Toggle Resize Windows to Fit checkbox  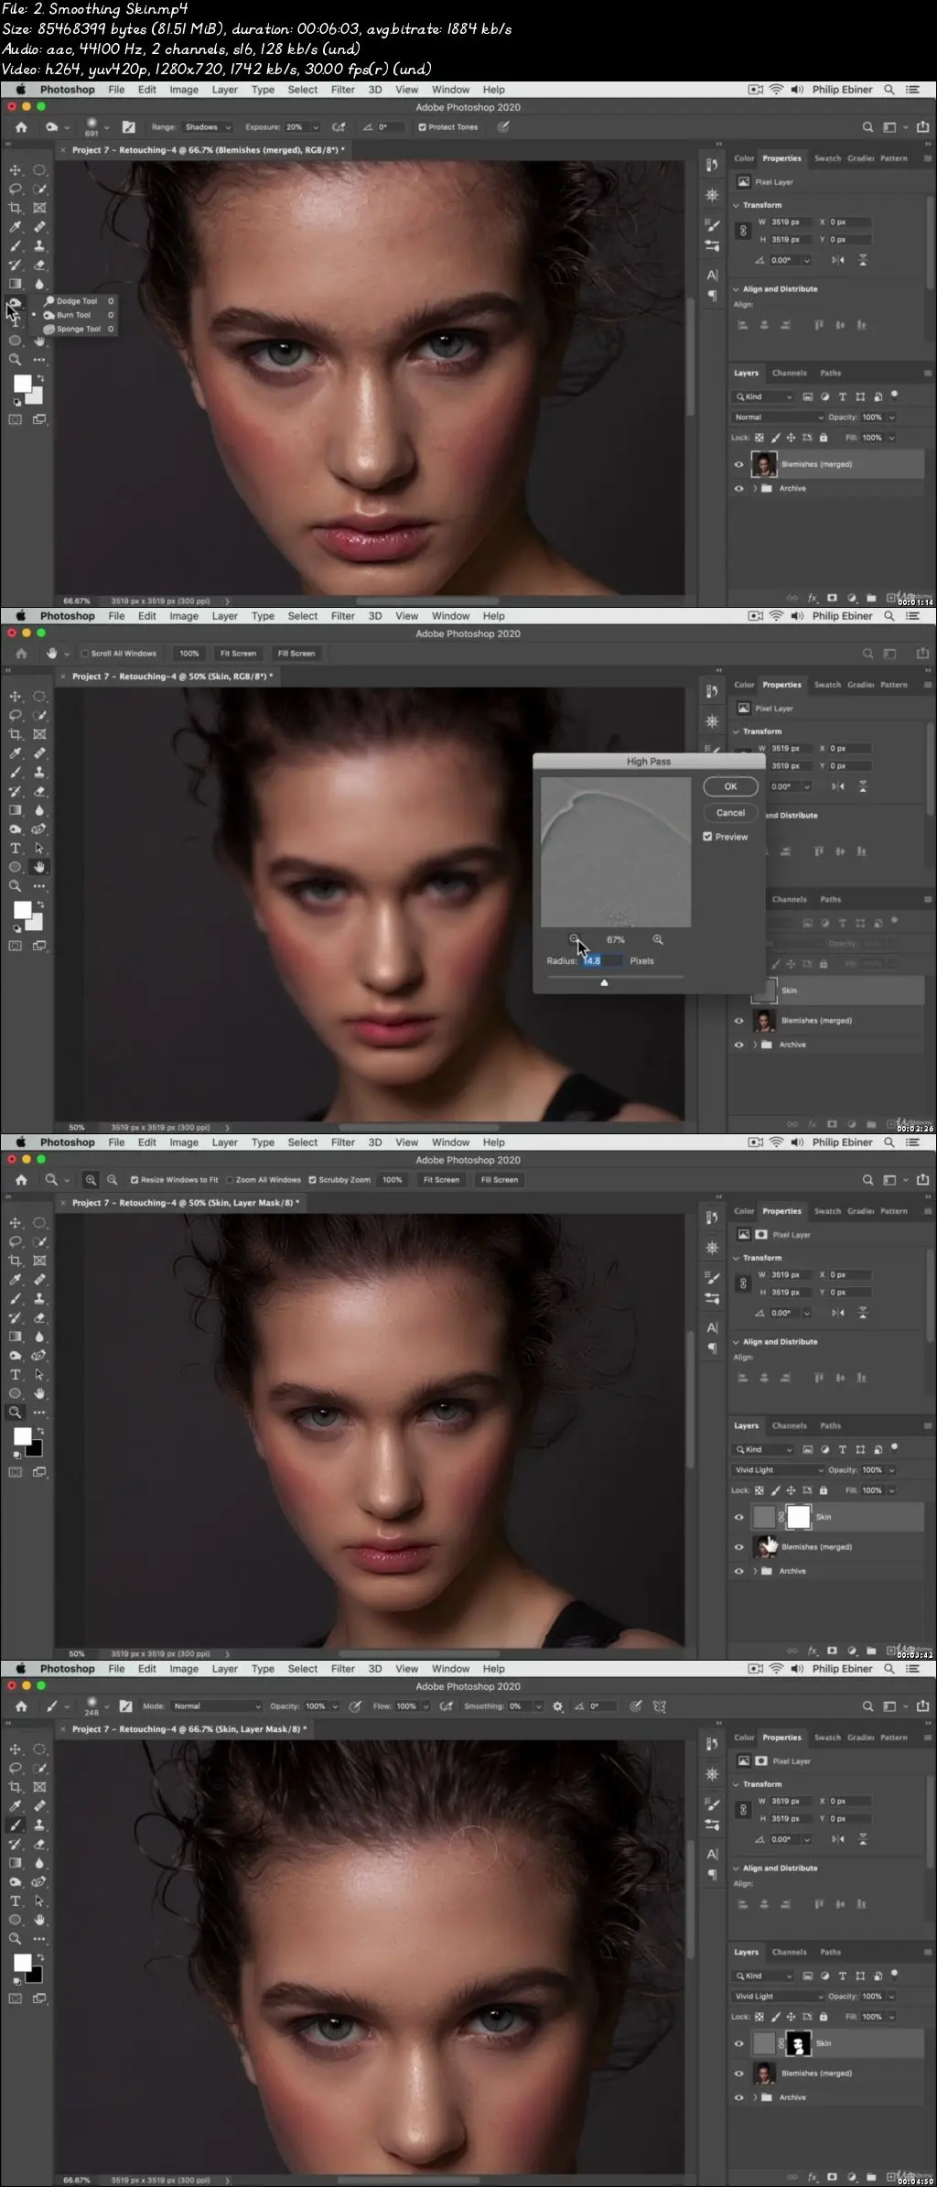click(x=135, y=1180)
